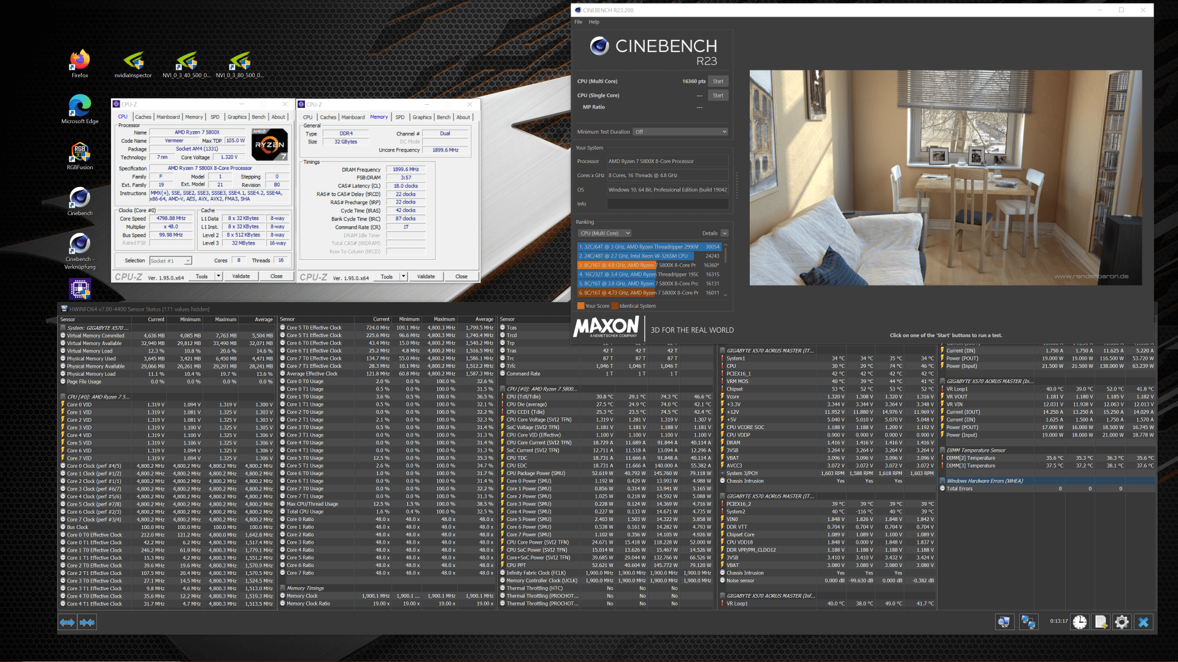Open Tools dropdown arrow in left CPU-Z window
The height and width of the screenshot is (662, 1178).
[218, 276]
